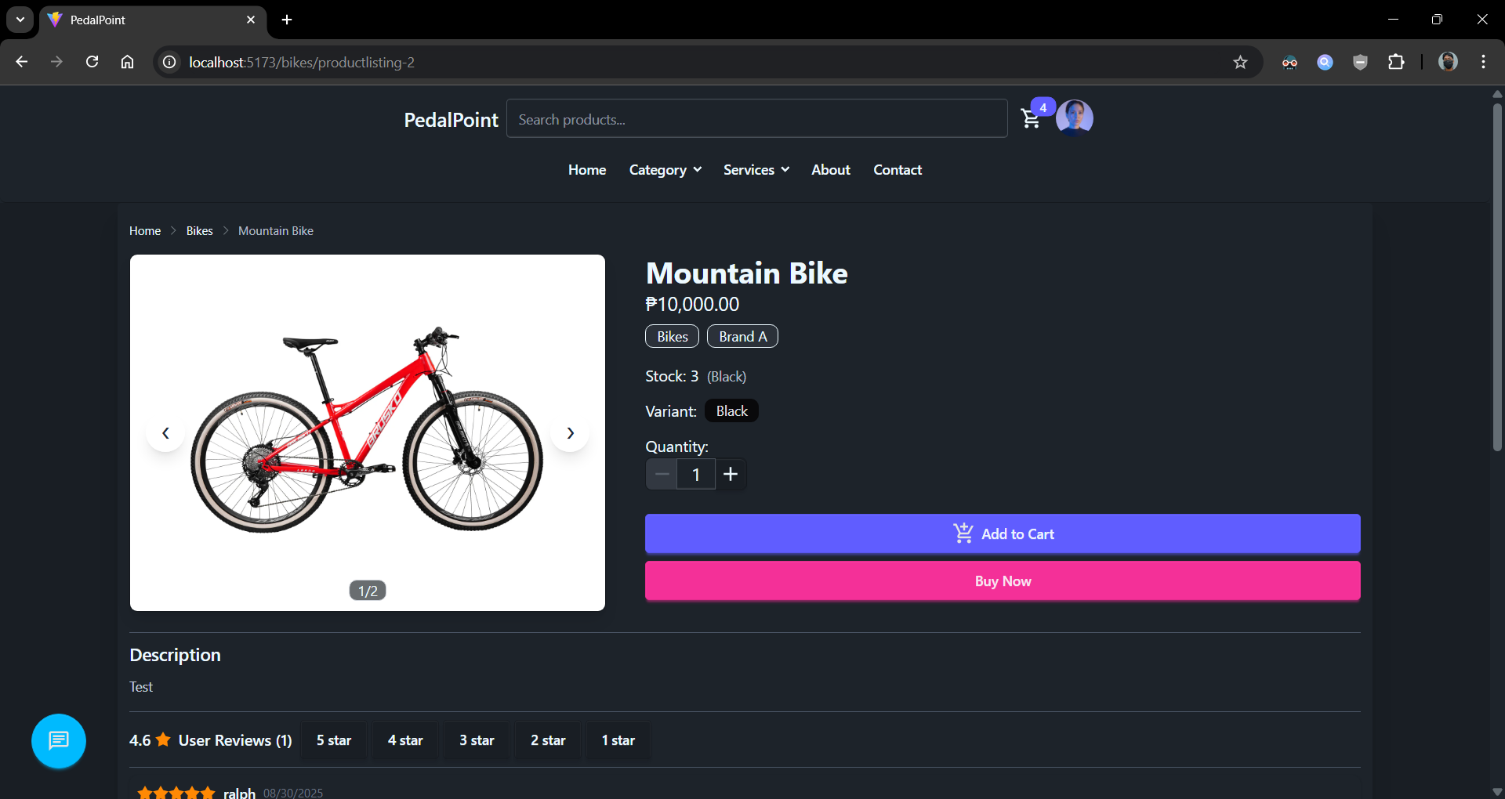Click the ₱10,000.00 price text
1505x799 pixels.
point(692,304)
